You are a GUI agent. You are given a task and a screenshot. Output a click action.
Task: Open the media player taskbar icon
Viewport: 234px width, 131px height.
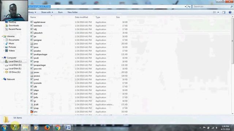(36, 128)
